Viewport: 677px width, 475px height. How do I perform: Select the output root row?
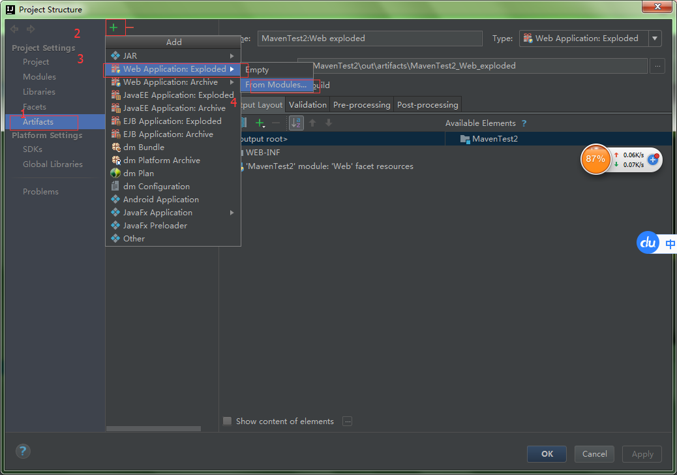[x=342, y=138]
